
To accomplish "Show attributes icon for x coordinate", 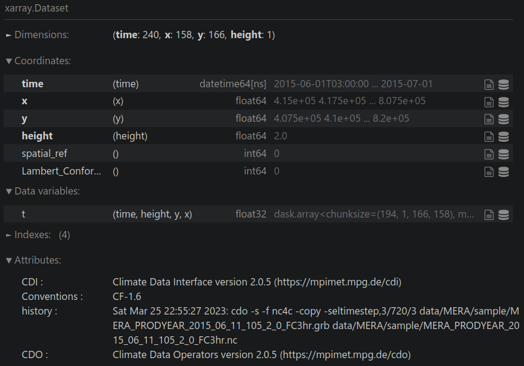I will click(x=489, y=102).
